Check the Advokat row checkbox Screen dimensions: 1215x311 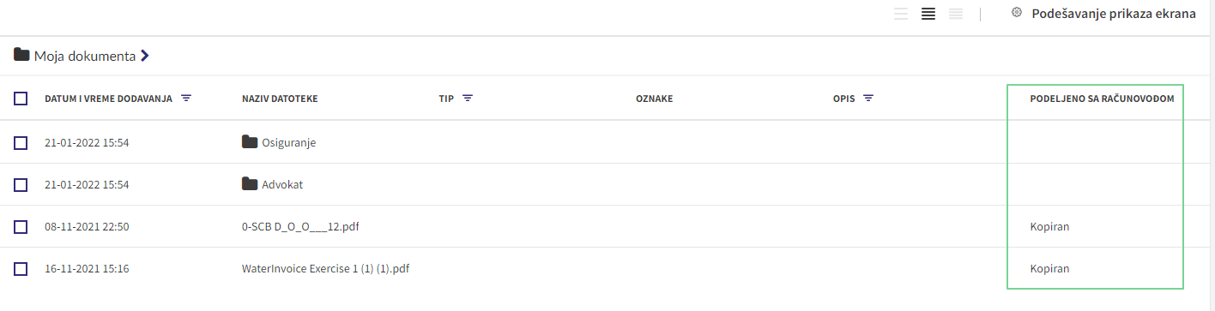21,184
